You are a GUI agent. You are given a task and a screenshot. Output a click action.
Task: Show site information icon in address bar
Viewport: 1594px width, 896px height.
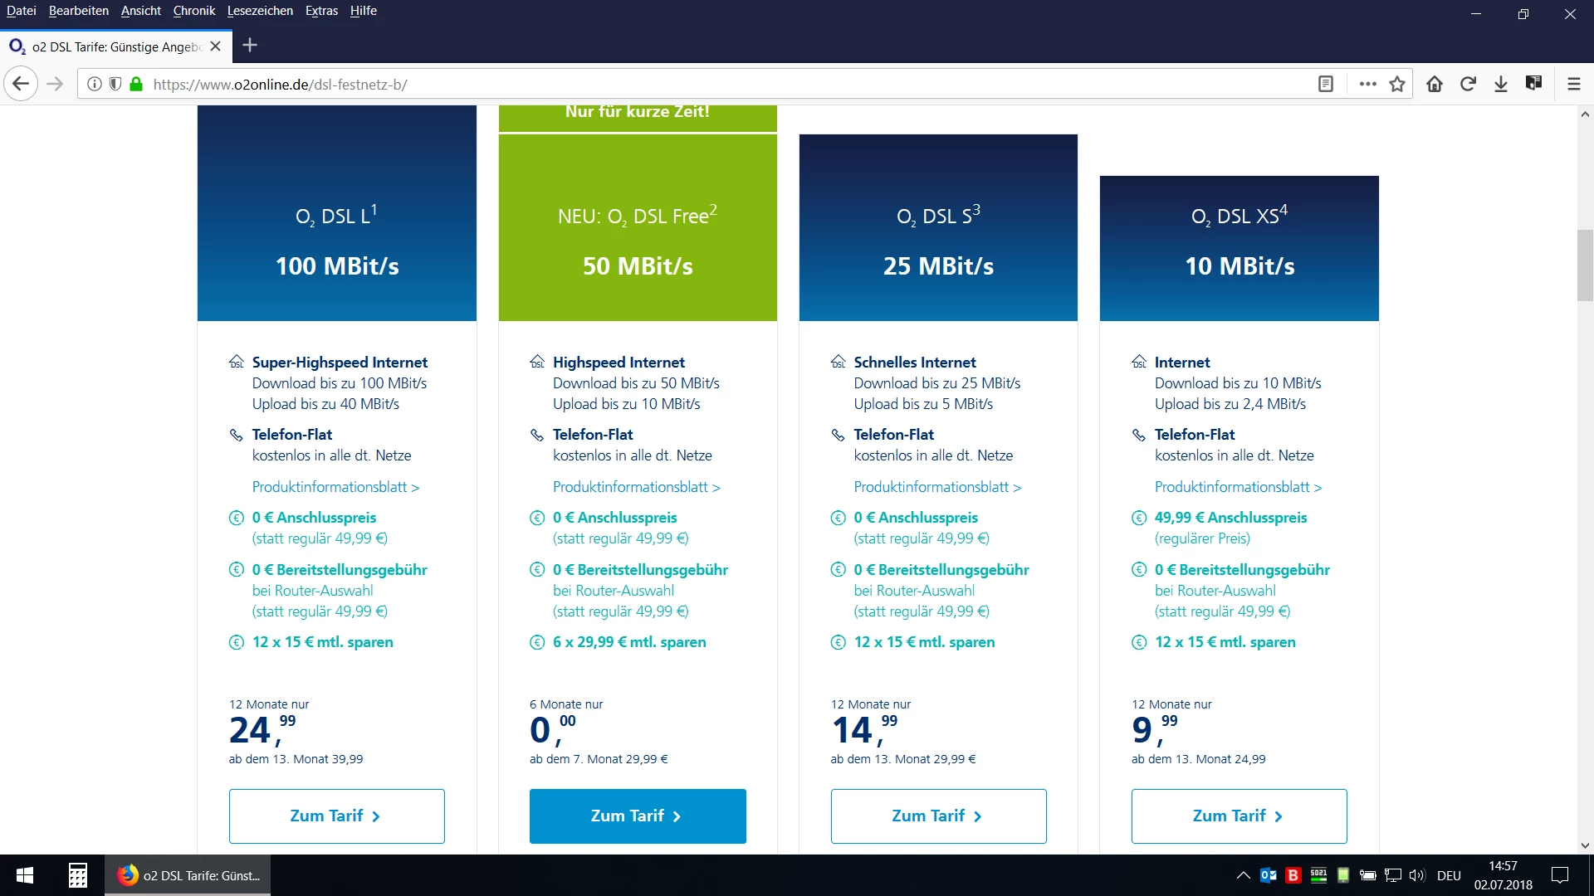[95, 84]
